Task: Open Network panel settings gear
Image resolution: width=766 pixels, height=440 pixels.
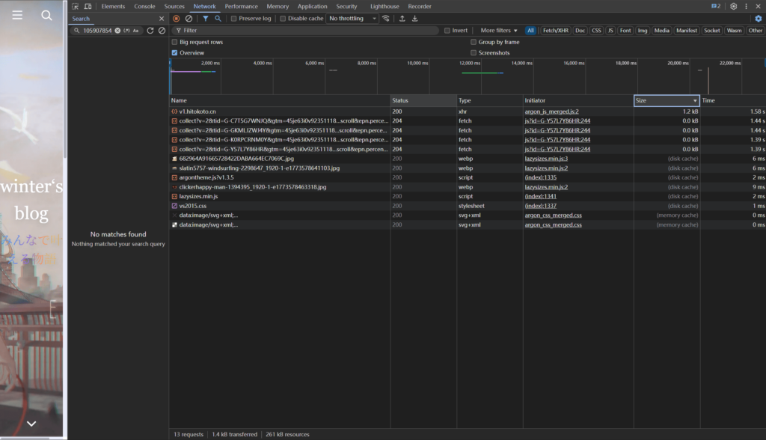Action: [758, 19]
